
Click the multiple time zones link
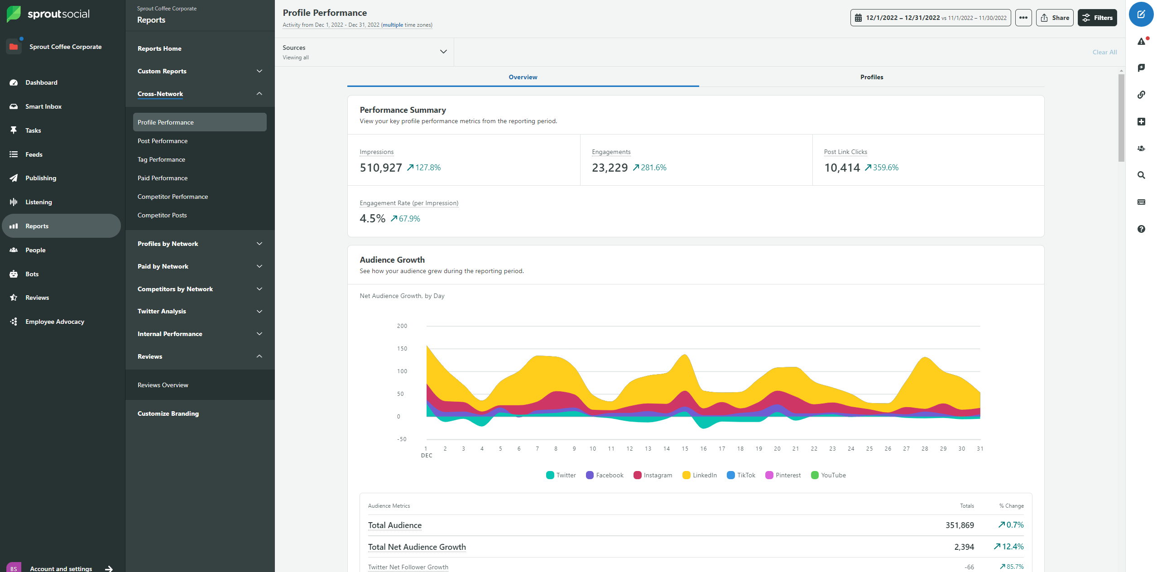[x=393, y=25]
